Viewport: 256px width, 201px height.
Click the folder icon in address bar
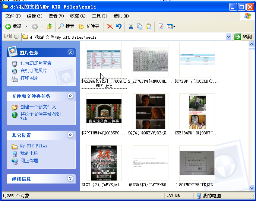[25, 37]
